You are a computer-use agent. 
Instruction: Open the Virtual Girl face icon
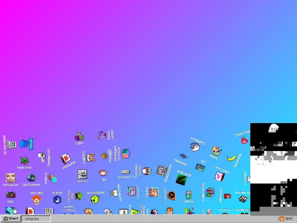click(11, 178)
